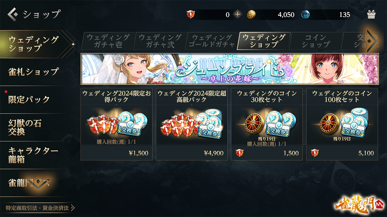The width and height of the screenshot is (387, 217).
Task: Tap the ジューンブライド event banner
Action: tap(229, 69)
